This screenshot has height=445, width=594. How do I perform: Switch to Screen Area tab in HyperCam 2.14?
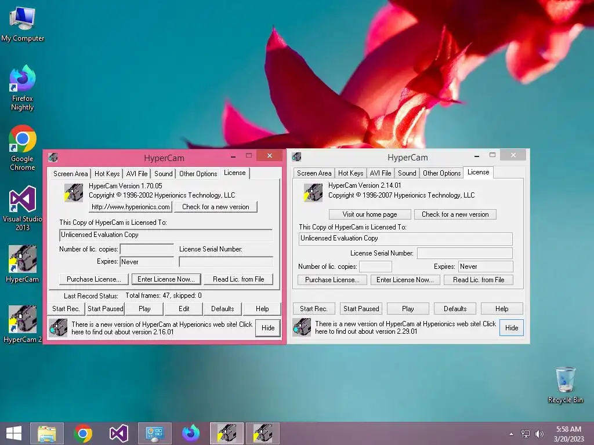click(x=314, y=173)
